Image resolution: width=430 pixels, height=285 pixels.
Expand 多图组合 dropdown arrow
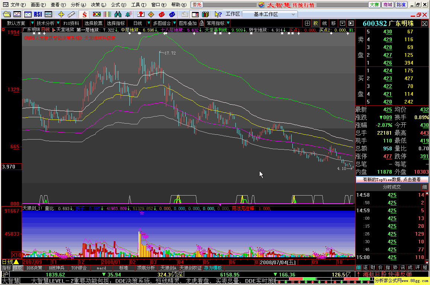[174, 23]
